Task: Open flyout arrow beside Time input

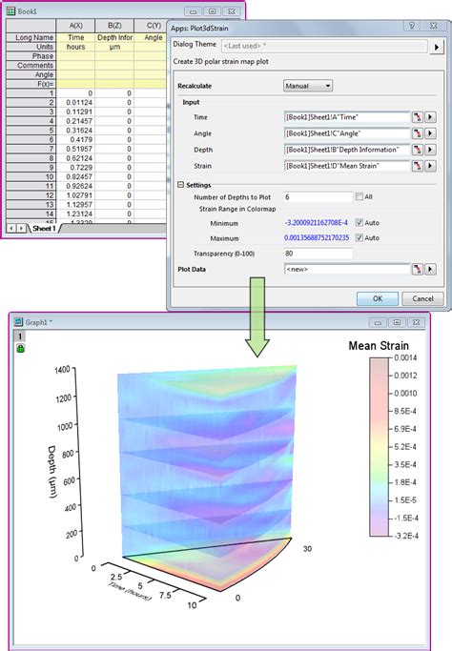Action: coord(430,117)
